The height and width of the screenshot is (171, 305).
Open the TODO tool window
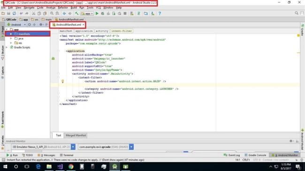tap(27, 155)
